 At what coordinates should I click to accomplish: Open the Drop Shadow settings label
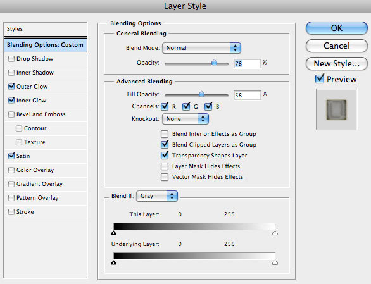coord(35,59)
